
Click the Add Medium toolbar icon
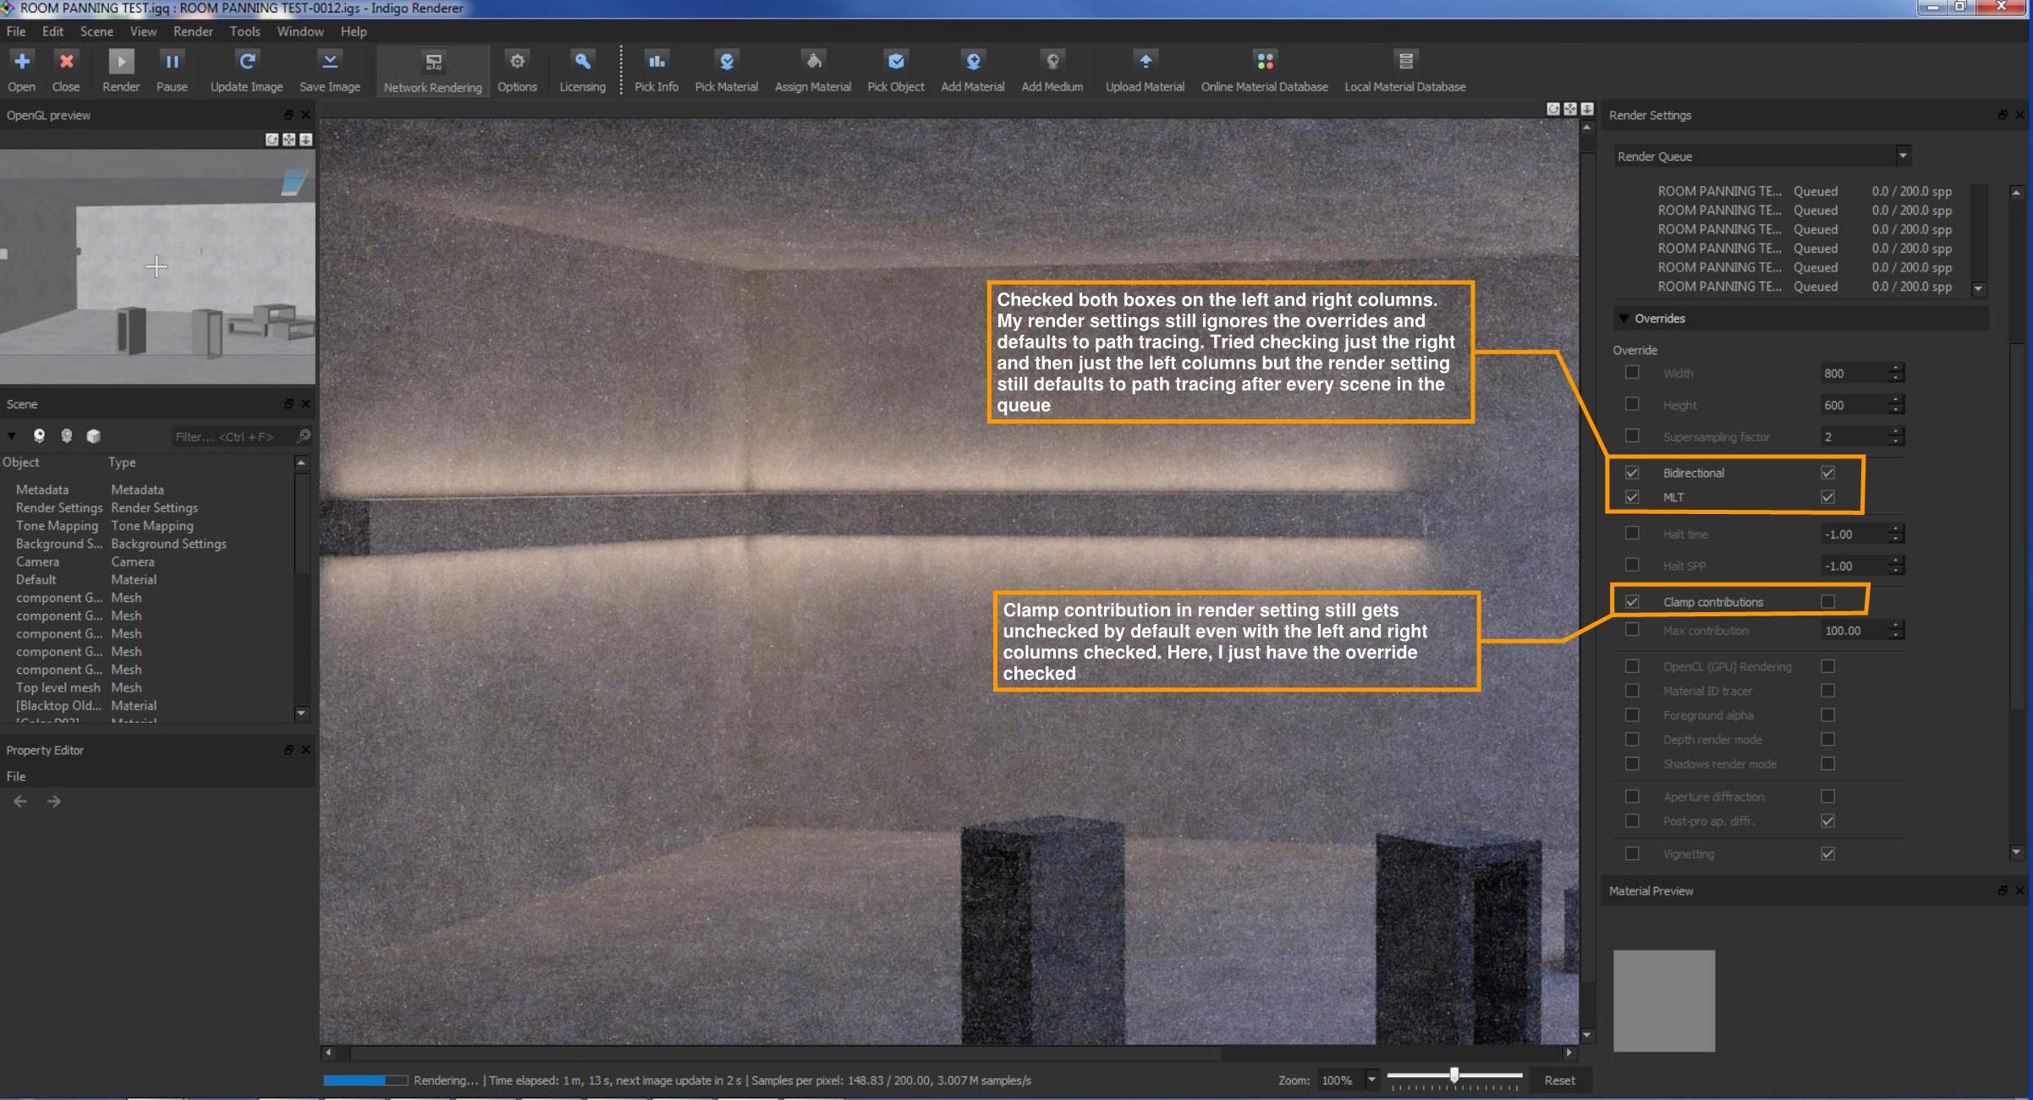click(x=1052, y=62)
